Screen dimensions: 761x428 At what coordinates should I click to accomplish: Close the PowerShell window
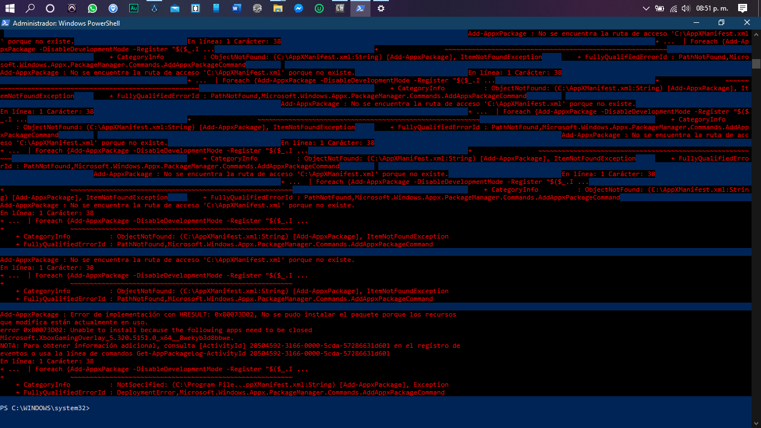pyautogui.click(x=747, y=23)
